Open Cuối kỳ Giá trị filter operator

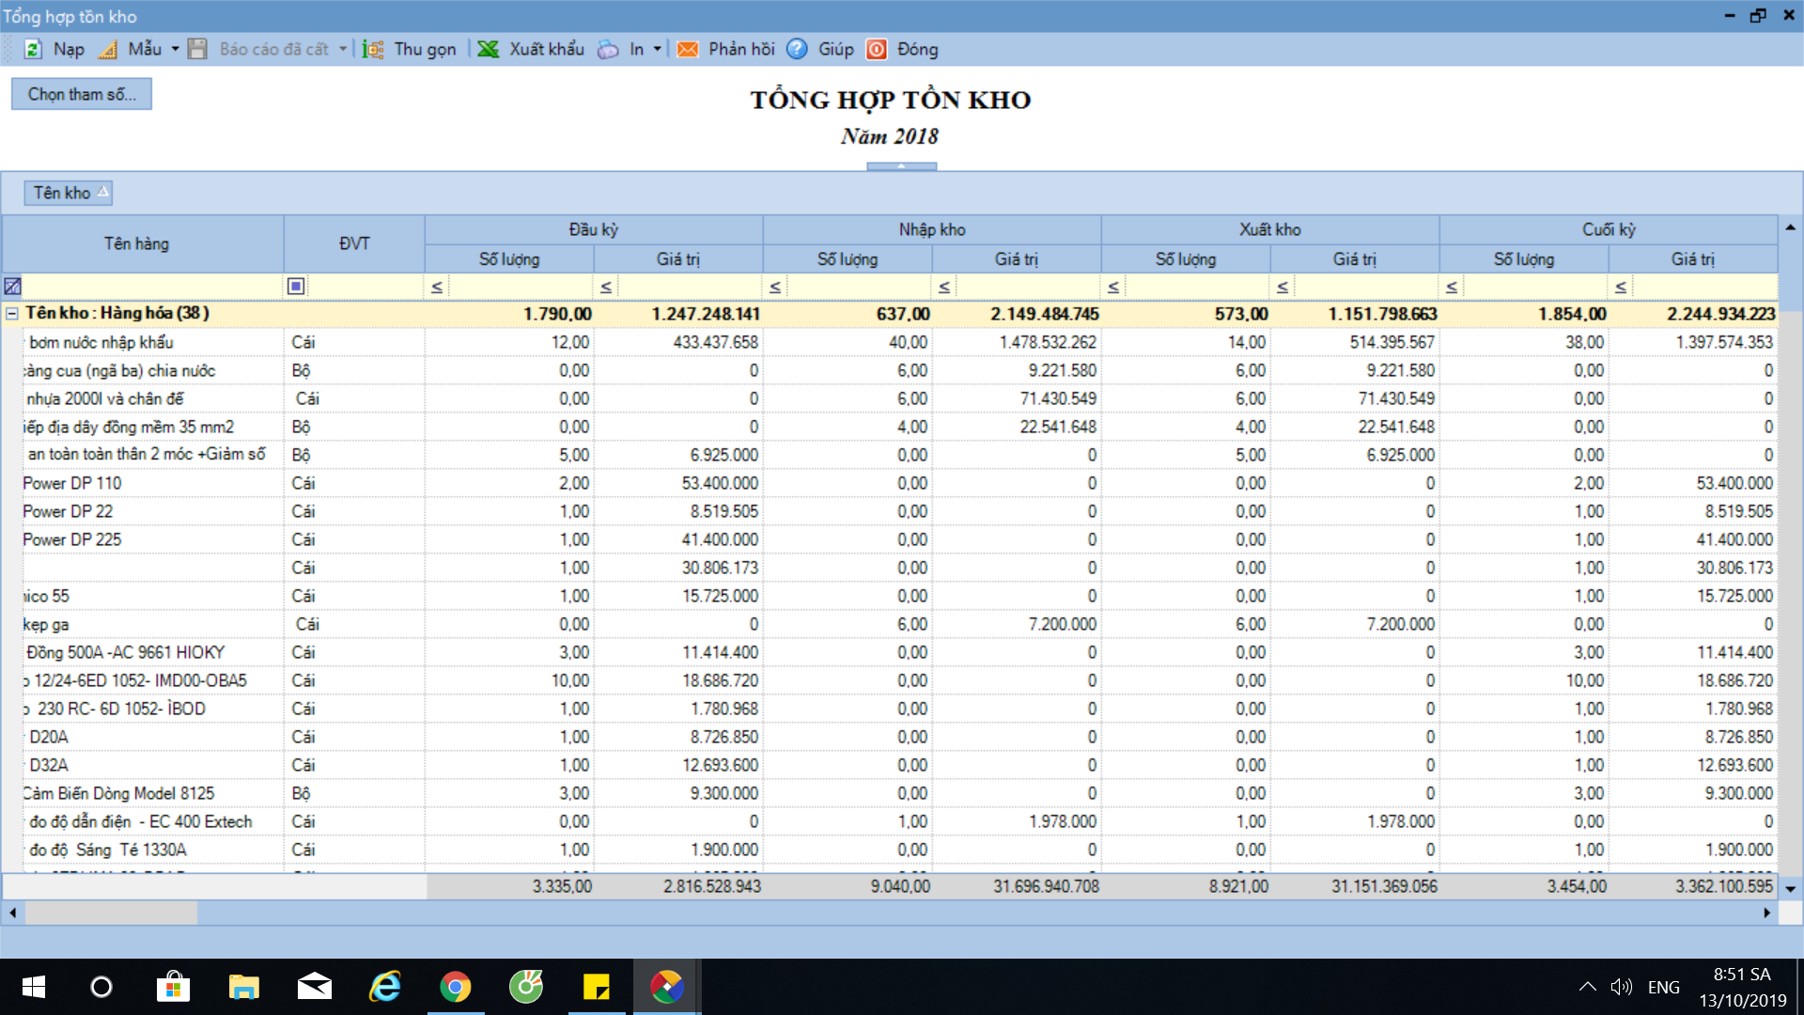pyautogui.click(x=1621, y=287)
